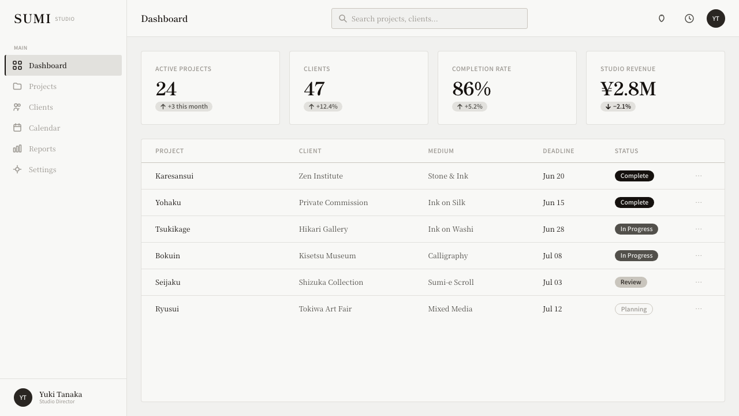Click the Reports bar chart icon
The width and height of the screenshot is (739, 416).
pos(17,148)
